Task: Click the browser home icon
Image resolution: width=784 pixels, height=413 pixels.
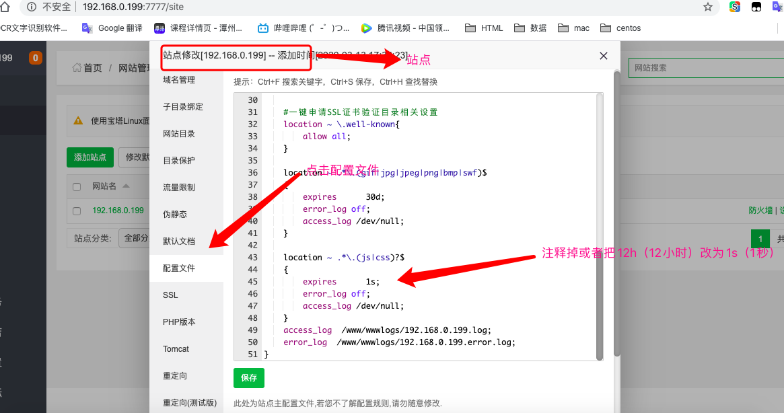Action: (5, 7)
